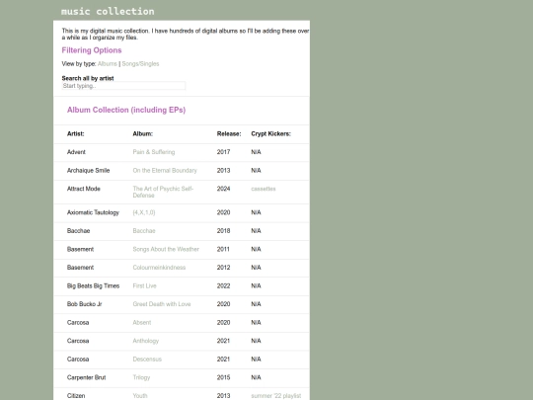The width and height of the screenshot is (533, 400).
Task: Select artist name Bob Bucko Jr
Action: [x=84, y=304]
